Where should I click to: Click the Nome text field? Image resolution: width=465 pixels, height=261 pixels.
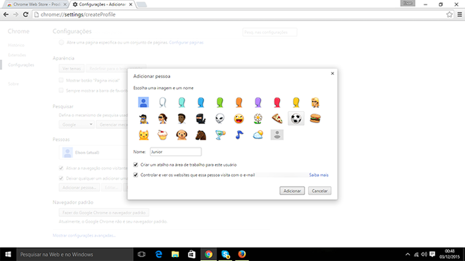176,152
